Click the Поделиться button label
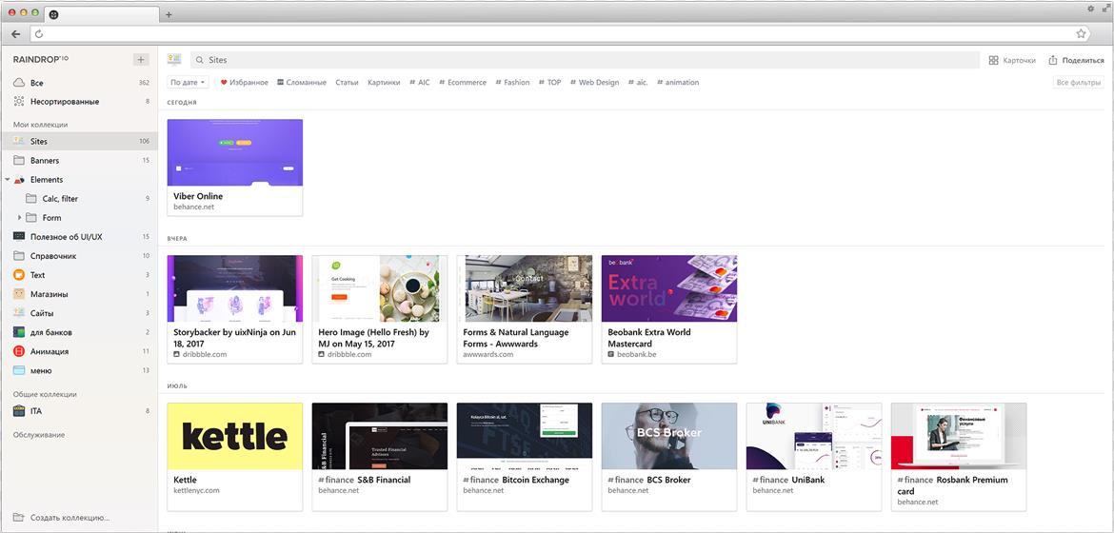The width and height of the screenshot is (1114, 533). (x=1084, y=60)
